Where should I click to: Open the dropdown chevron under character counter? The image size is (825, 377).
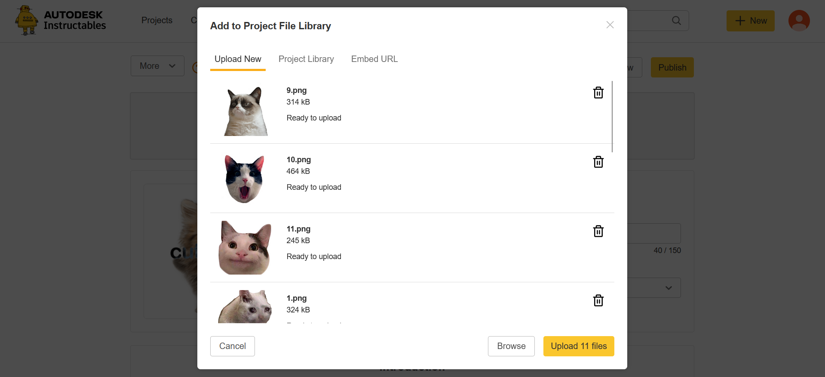pos(669,288)
